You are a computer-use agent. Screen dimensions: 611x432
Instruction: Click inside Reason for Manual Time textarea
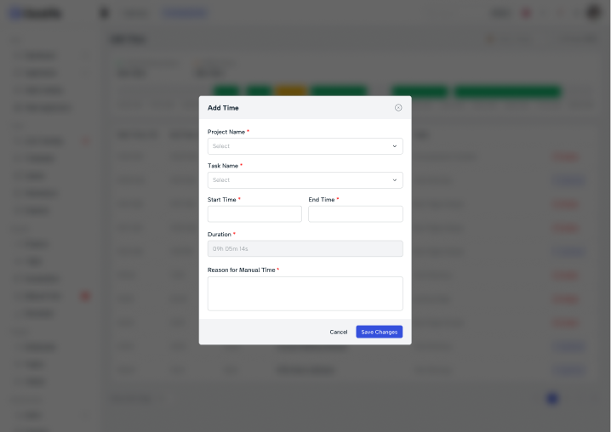305,293
